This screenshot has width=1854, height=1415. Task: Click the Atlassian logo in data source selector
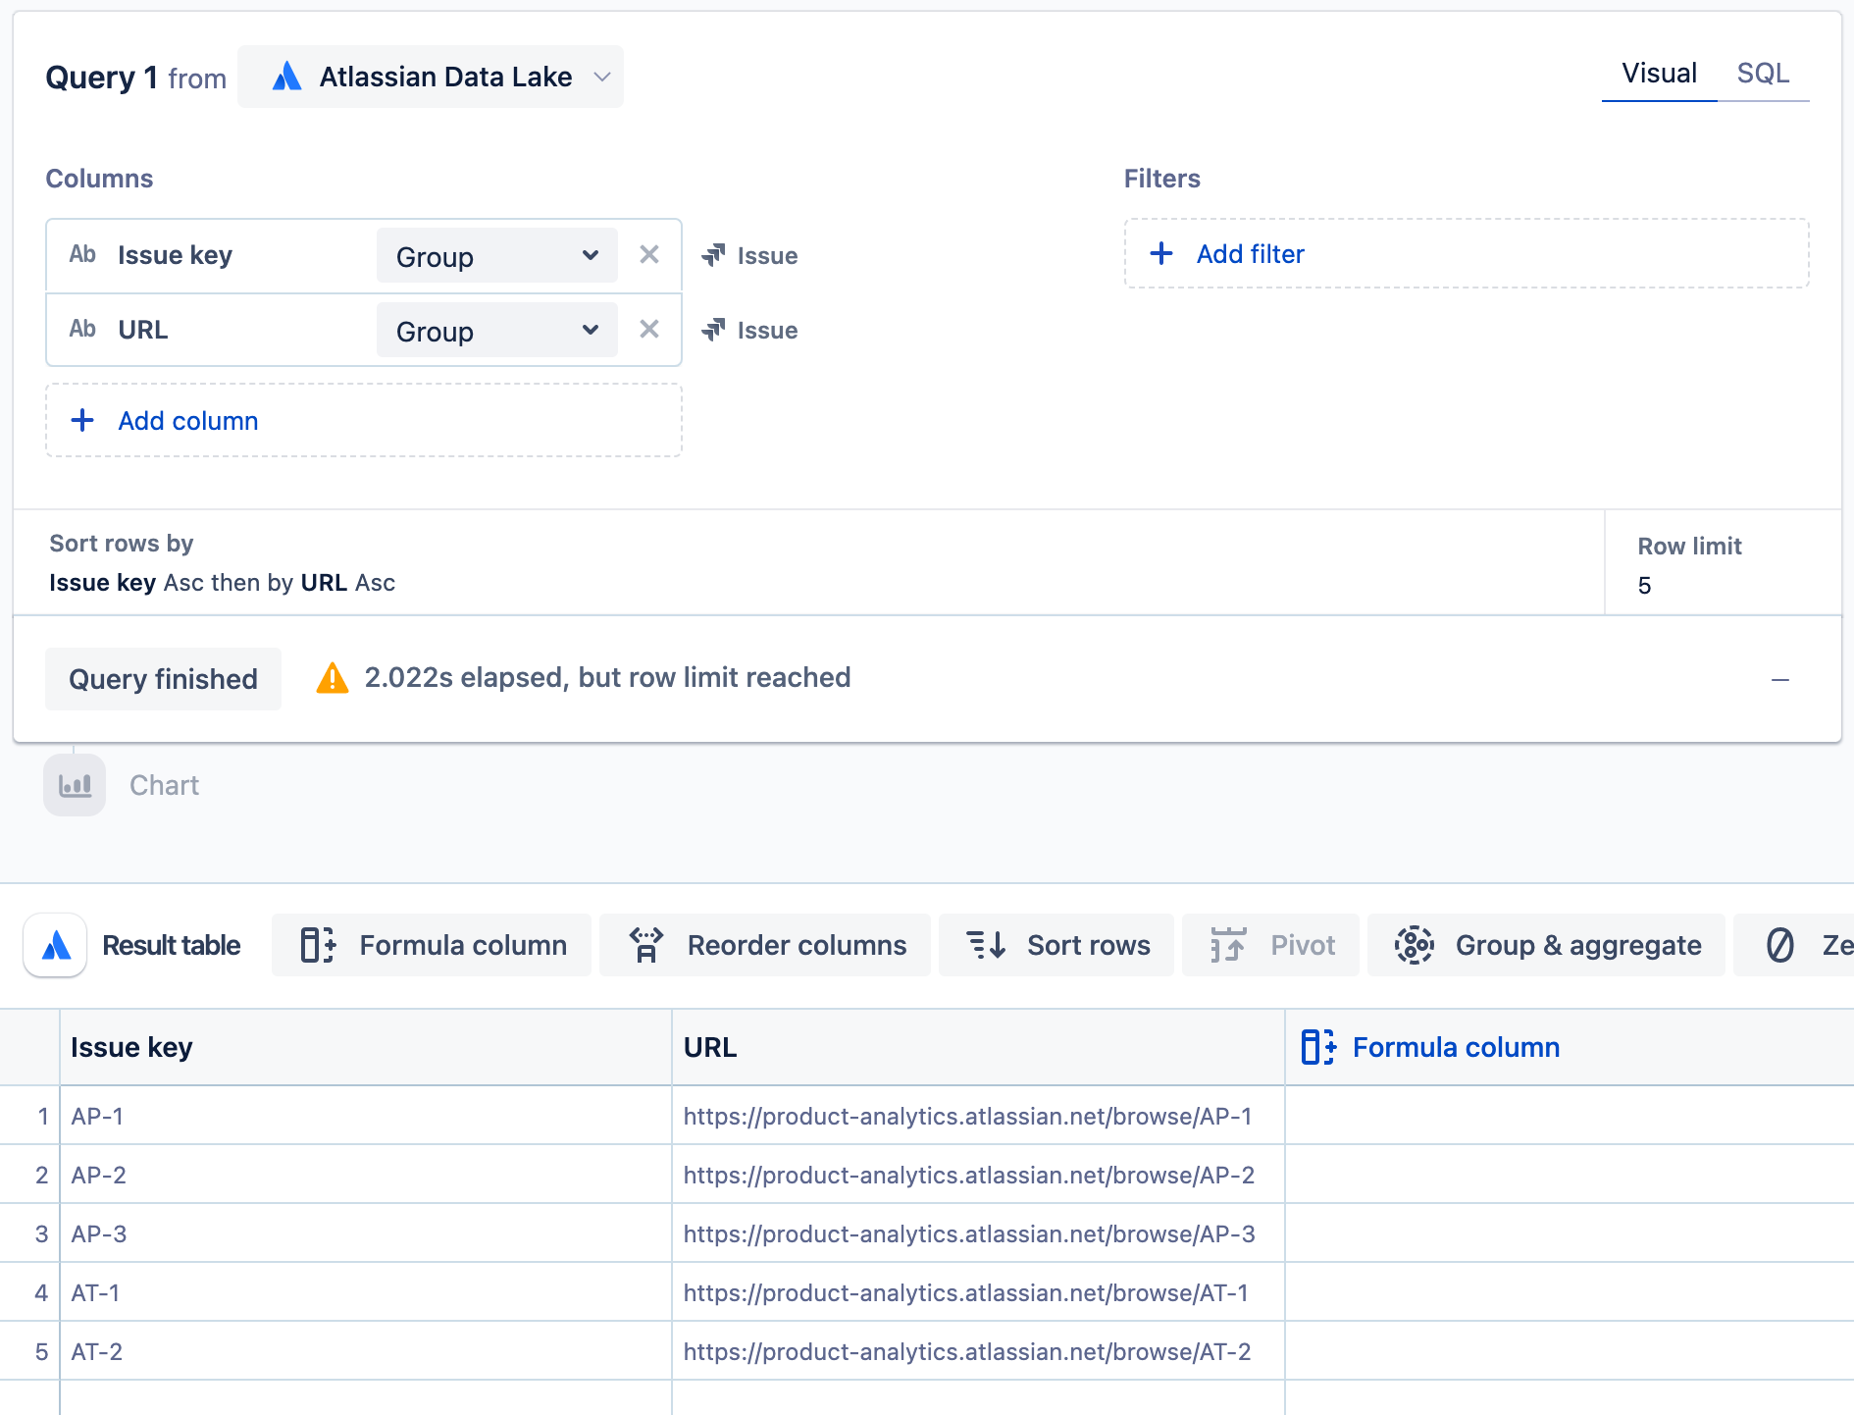click(286, 77)
